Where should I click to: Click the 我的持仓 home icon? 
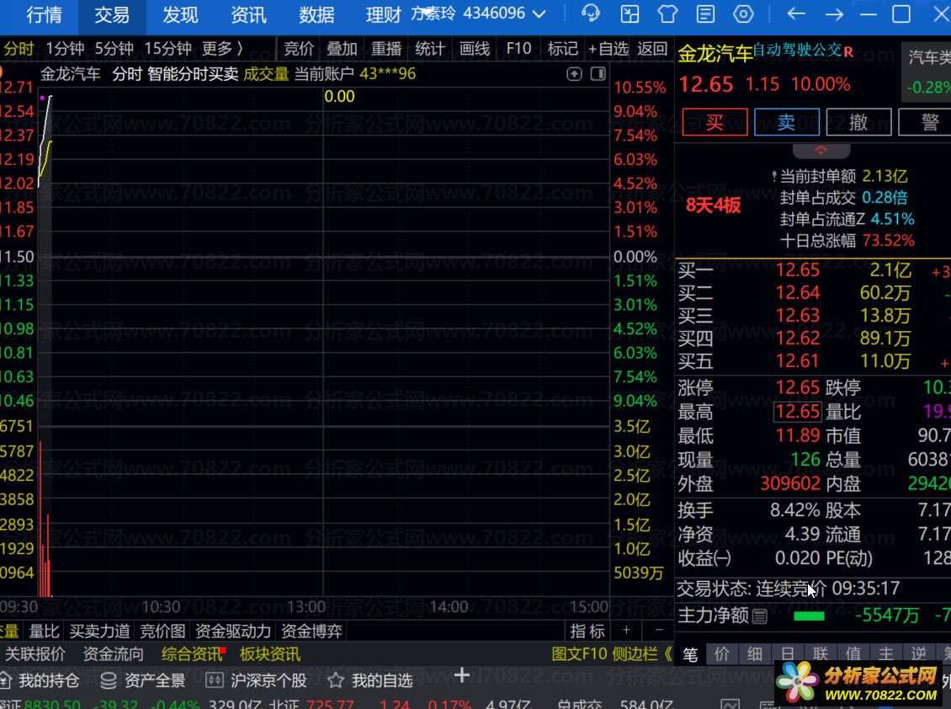[x=5, y=680]
